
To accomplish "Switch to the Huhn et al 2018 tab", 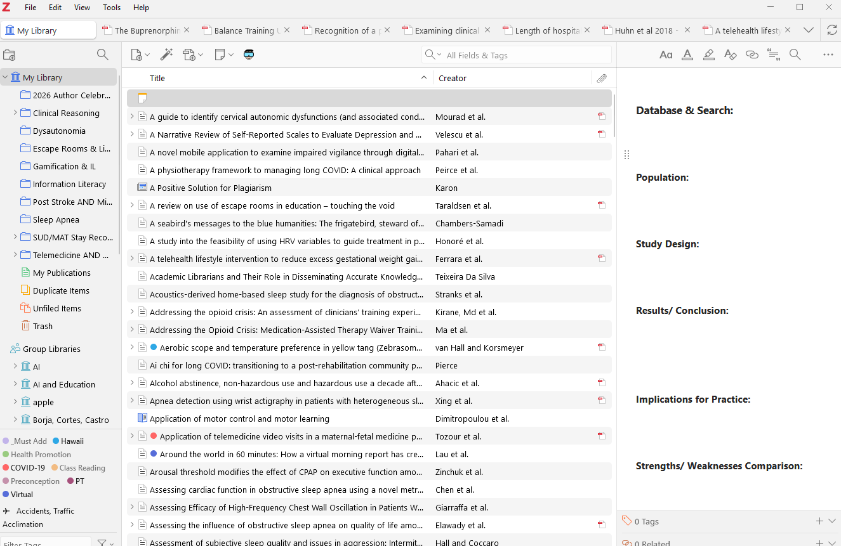I will (x=646, y=30).
